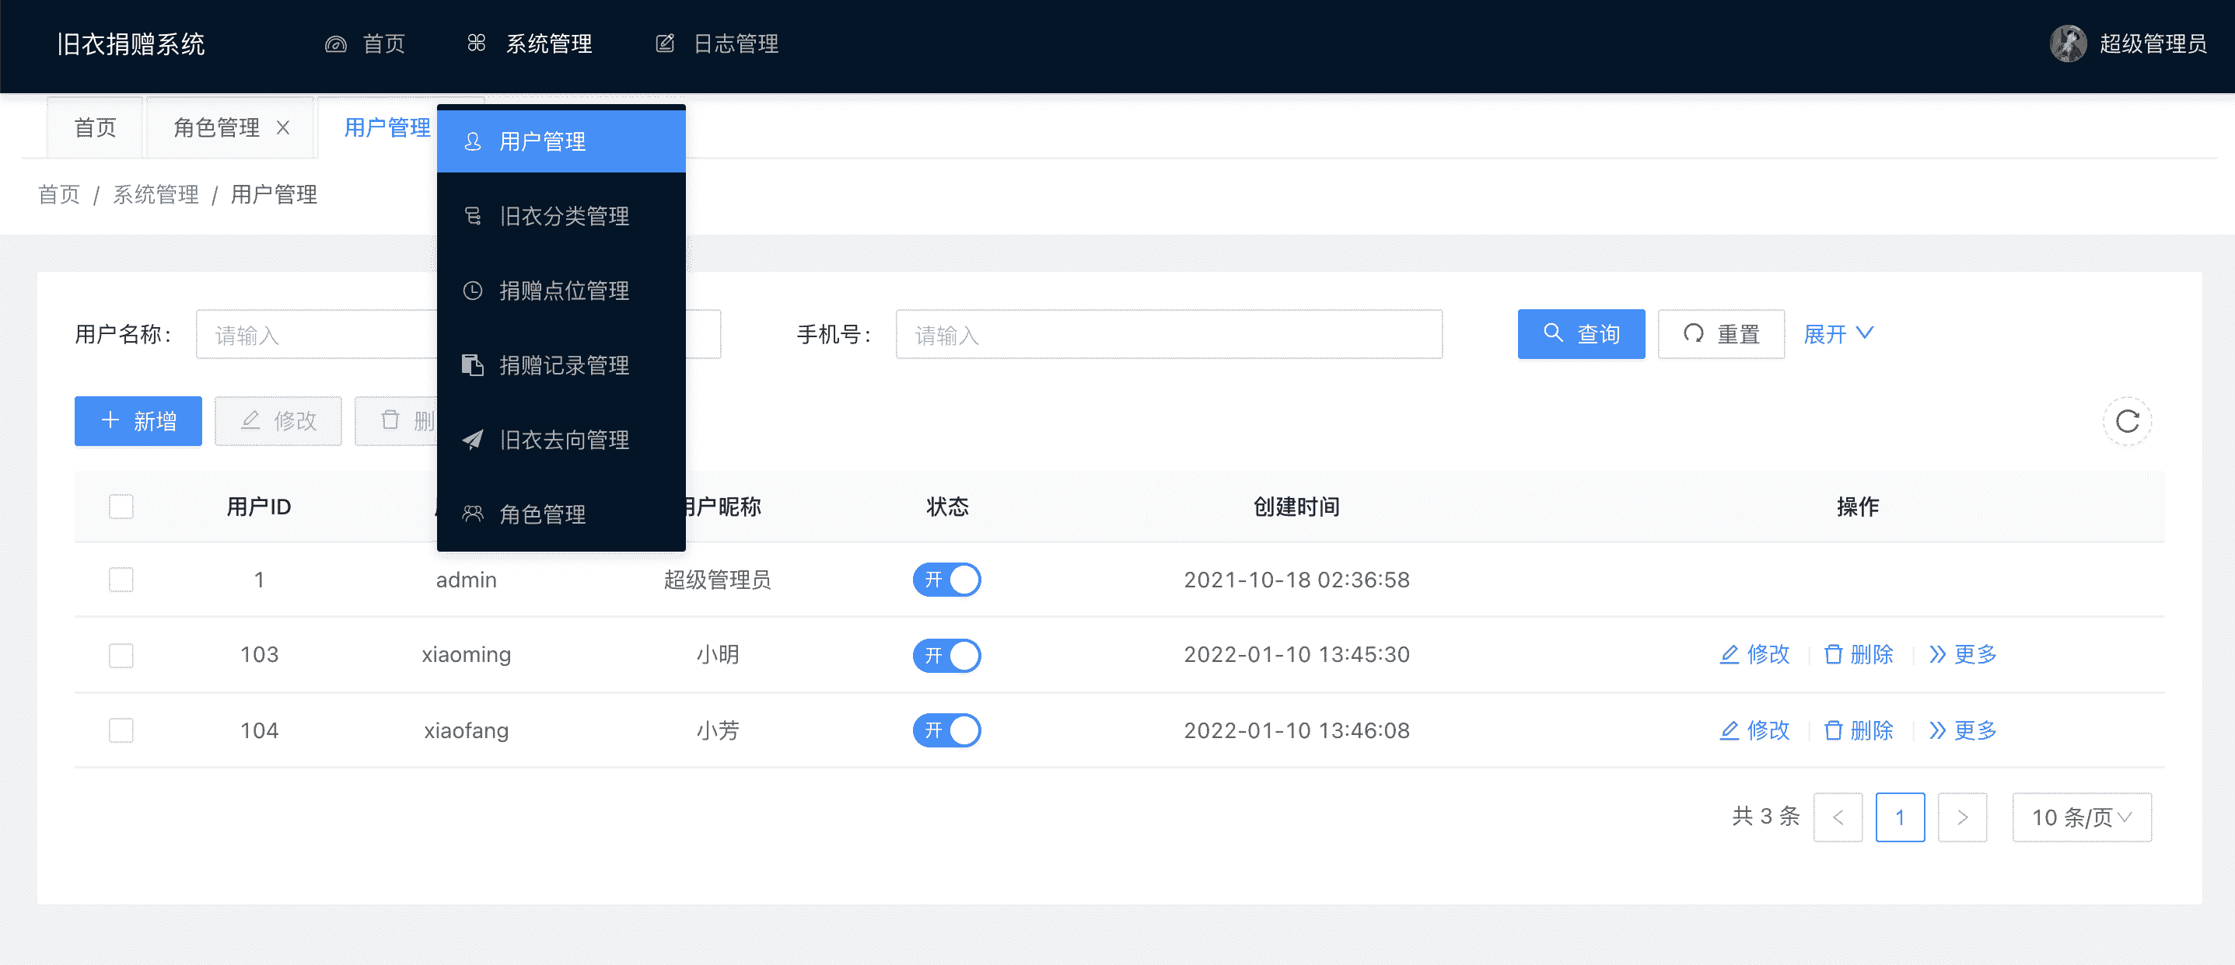Viewport: 2235px width, 965px height.
Task: Turn off the status switch for xiaofang
Action: tap(946, 730)
